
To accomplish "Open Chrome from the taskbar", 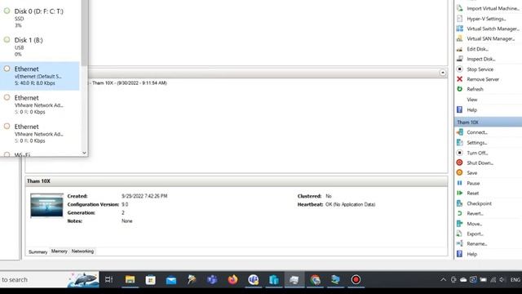I will (x=315, y=279).
